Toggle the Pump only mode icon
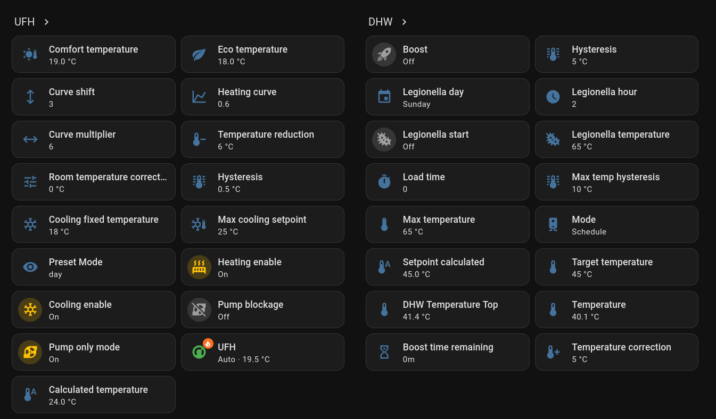Viewport: 716px width, 419px height. (x=30, y=352)
